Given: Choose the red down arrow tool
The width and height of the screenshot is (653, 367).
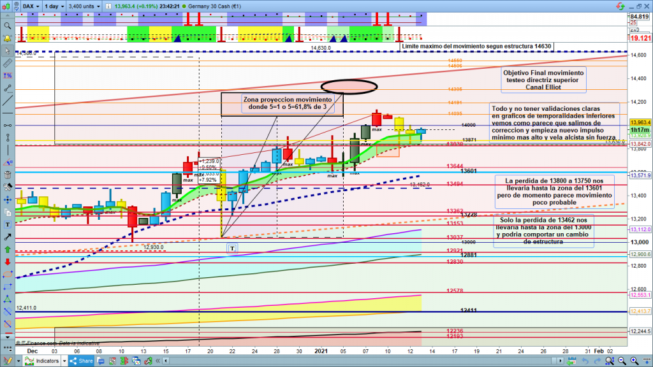Looking at the screenshot, I should click(7, 261).
